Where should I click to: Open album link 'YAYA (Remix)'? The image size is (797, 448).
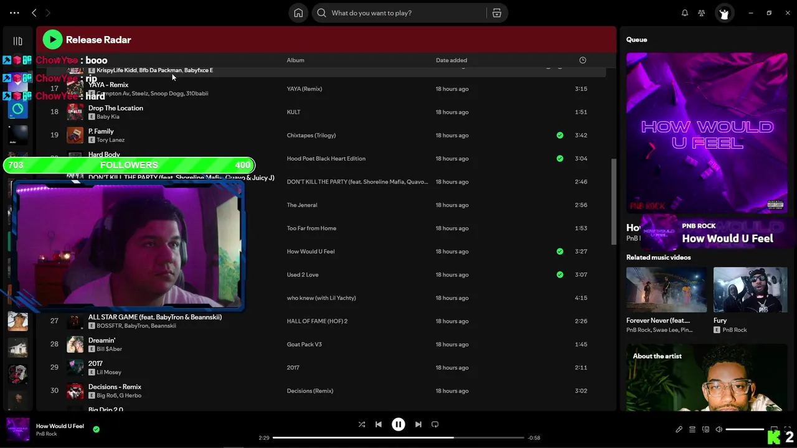coord(304,89)
